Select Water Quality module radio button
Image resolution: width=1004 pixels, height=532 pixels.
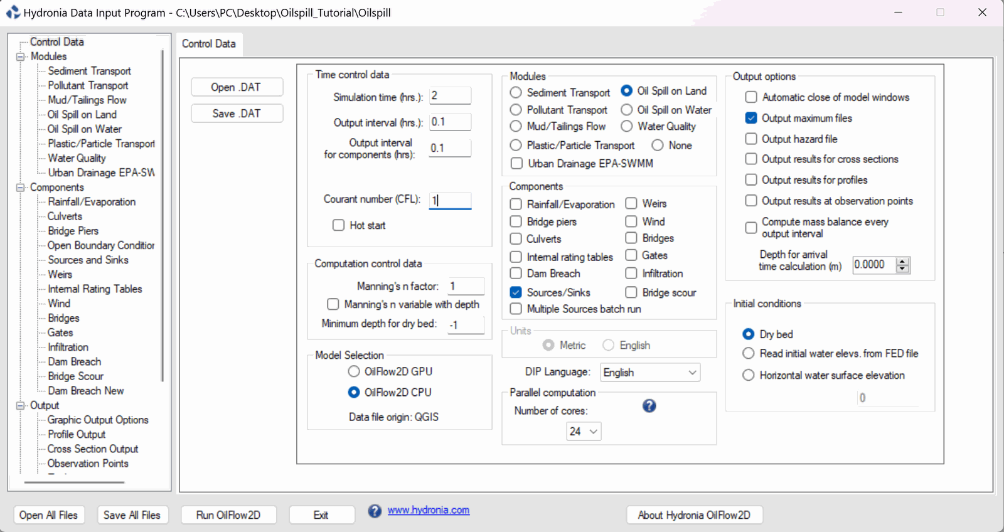tap(627, 127)
